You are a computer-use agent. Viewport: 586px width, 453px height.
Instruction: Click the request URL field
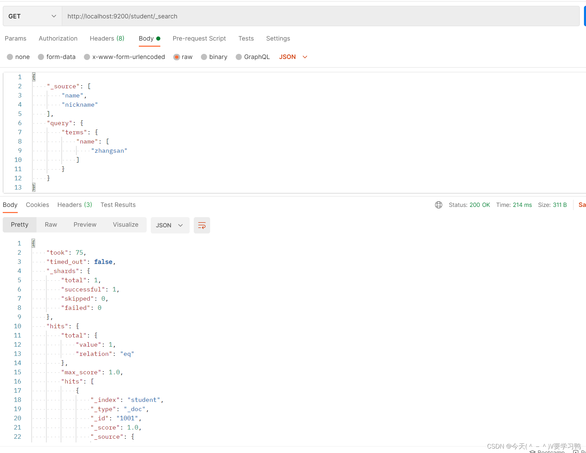coord(321,16)
